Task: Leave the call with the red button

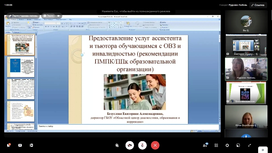Action: point(155,145)
